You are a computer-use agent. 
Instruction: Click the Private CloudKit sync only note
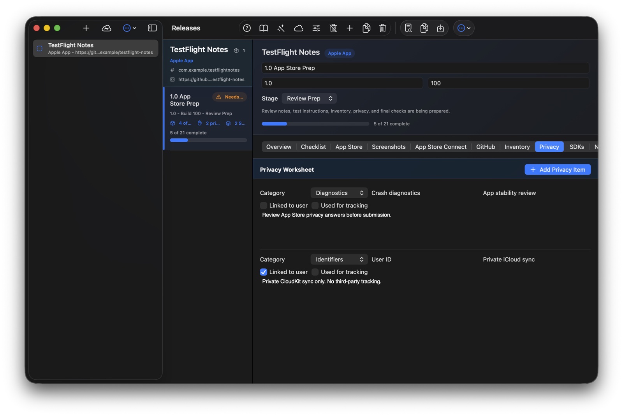coord(322,282)
